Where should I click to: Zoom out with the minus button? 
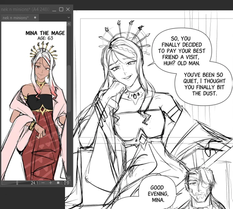[43, 183]
